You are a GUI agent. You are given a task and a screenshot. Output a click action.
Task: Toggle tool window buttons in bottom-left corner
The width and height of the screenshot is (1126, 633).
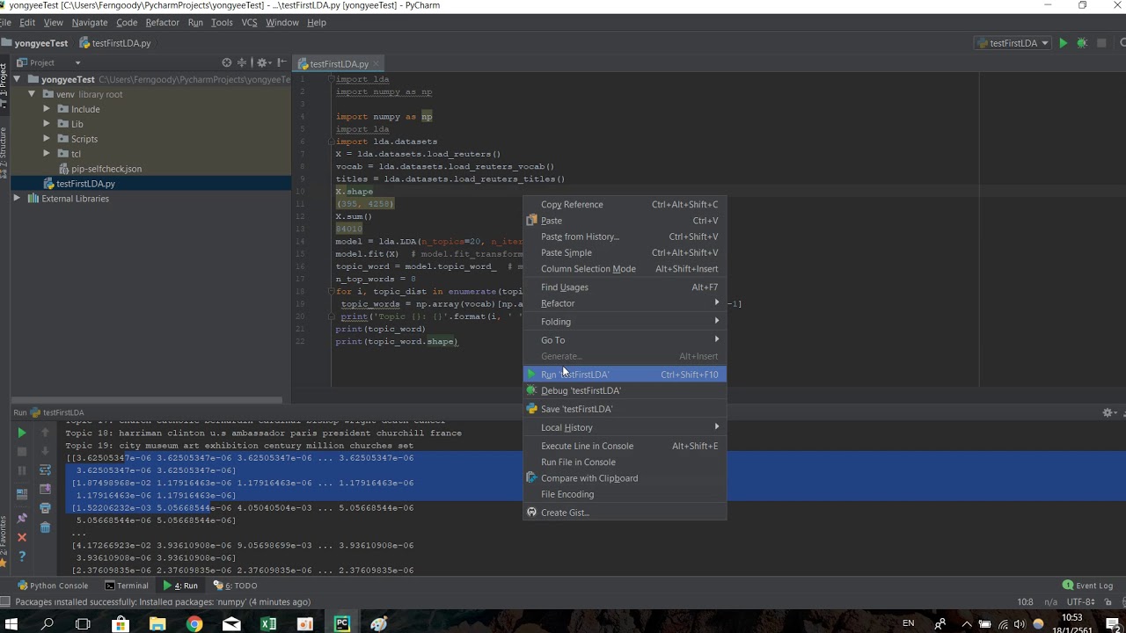coord(6,602)
